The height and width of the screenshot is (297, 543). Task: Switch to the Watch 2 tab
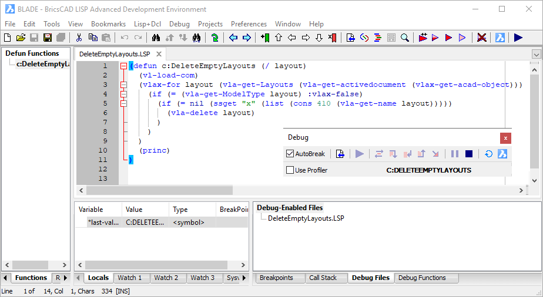tap(166, 278)
